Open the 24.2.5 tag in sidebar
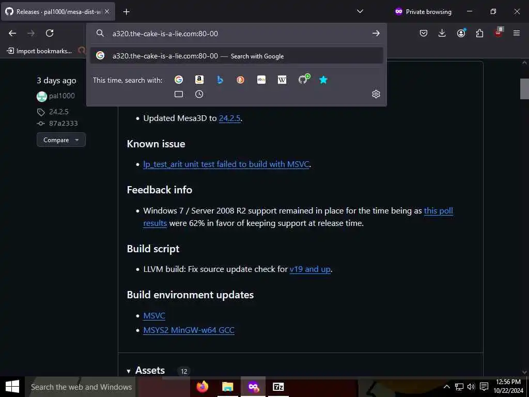The height and width of the screenshot is (397, 529). click(59, 112)
